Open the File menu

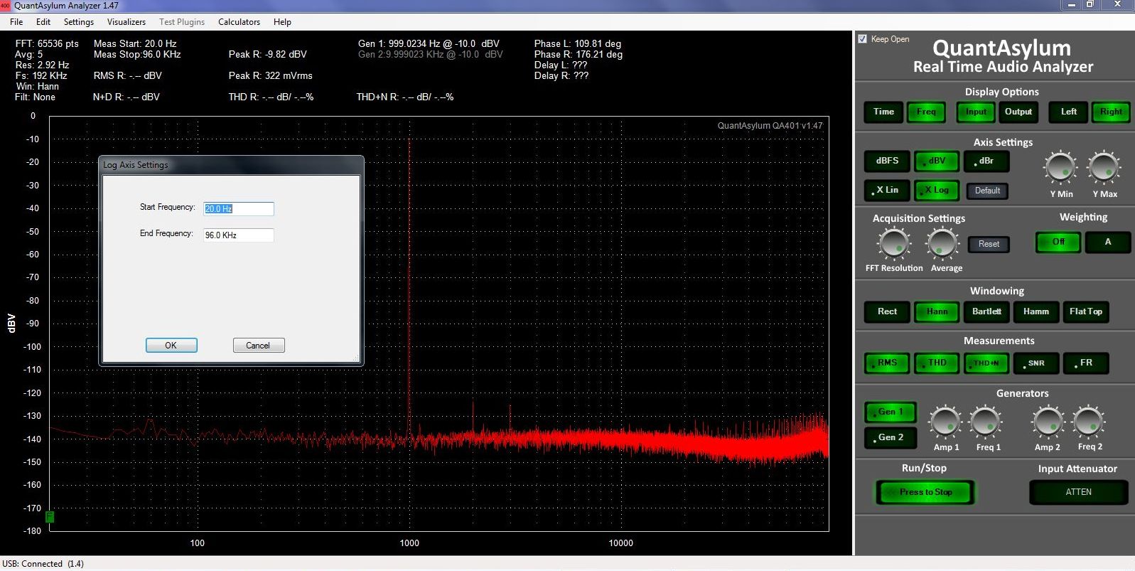pos(16,22)
